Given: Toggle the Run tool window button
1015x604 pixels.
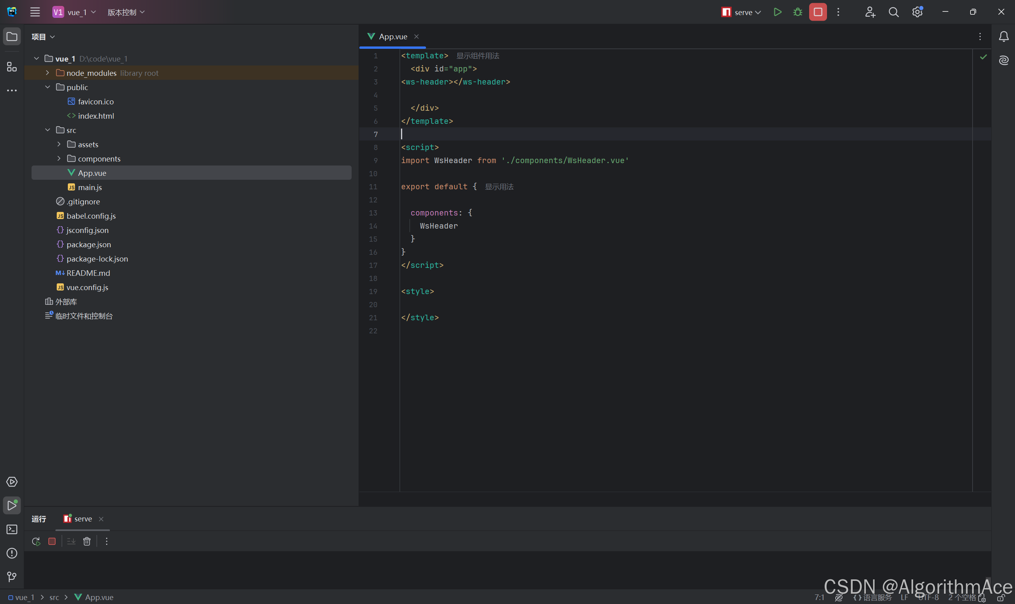Looking at the screenshot, I should tap(12, 505).
